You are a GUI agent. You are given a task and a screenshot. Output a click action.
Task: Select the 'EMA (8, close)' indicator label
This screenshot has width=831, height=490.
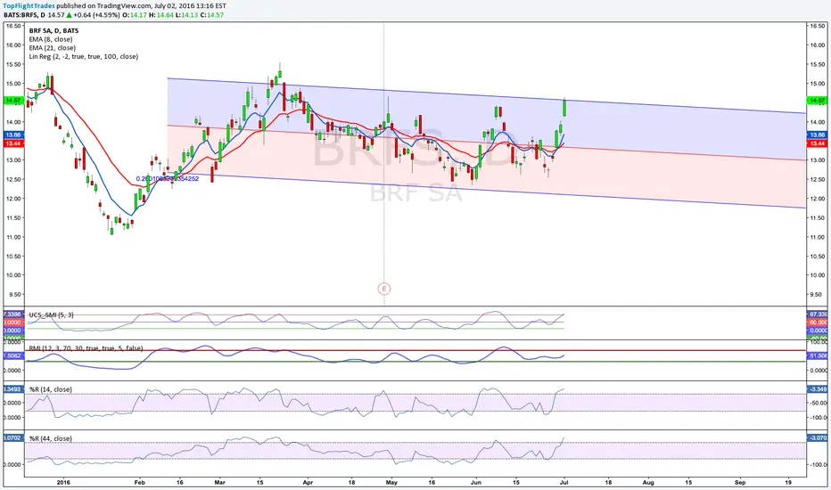click(51, 39)
